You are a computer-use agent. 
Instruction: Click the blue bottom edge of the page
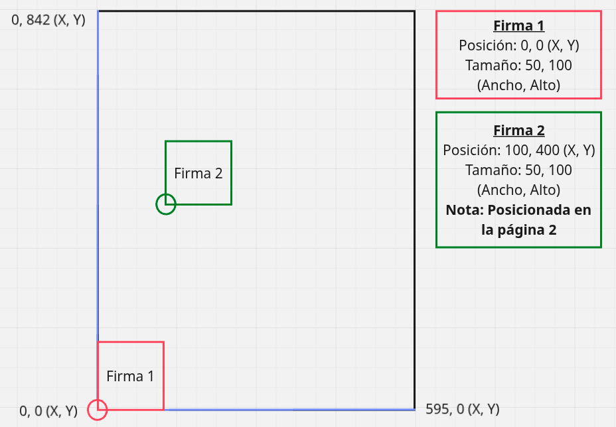click(x=285, y=409)
